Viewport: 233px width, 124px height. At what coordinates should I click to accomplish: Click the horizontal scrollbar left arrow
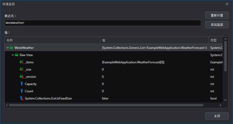click(7, 105)
